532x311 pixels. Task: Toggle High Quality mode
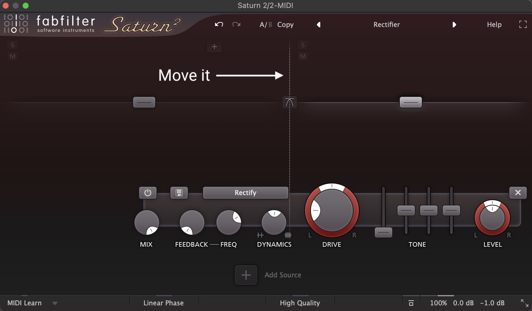[300, 303]
